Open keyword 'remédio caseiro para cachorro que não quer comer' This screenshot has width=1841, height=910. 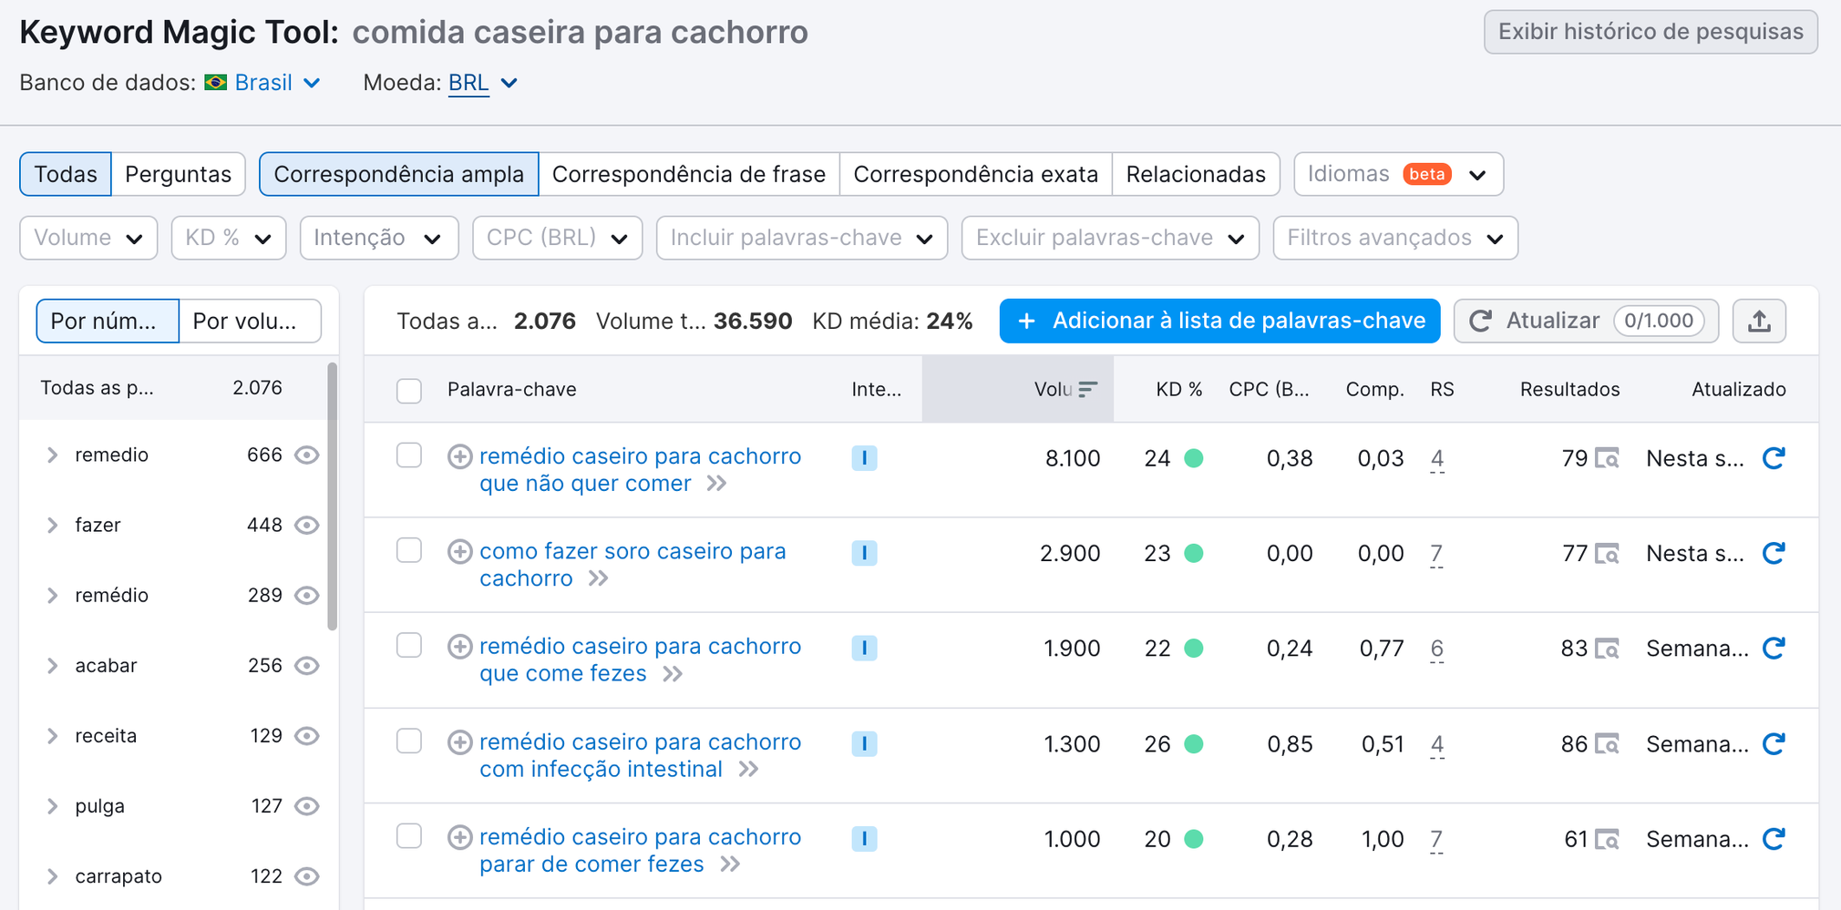(x=640, y=456)
